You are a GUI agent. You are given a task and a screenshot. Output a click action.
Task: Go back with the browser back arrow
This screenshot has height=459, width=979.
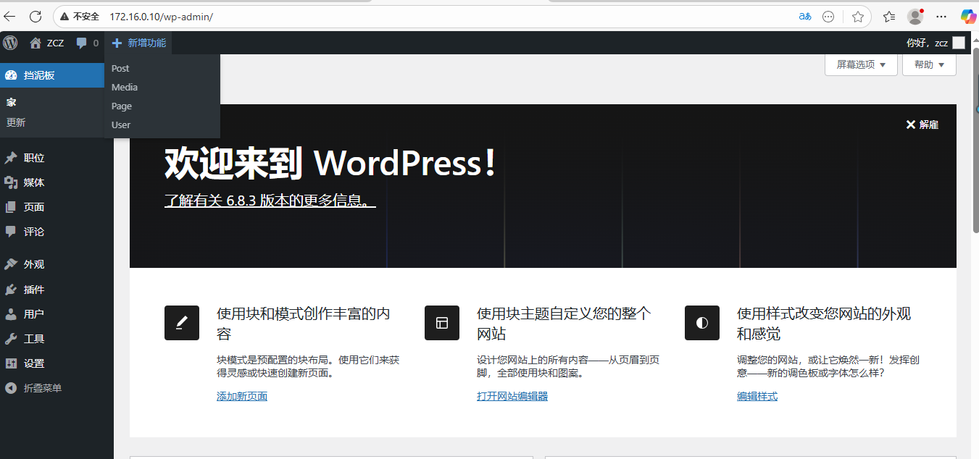[9, 16]
